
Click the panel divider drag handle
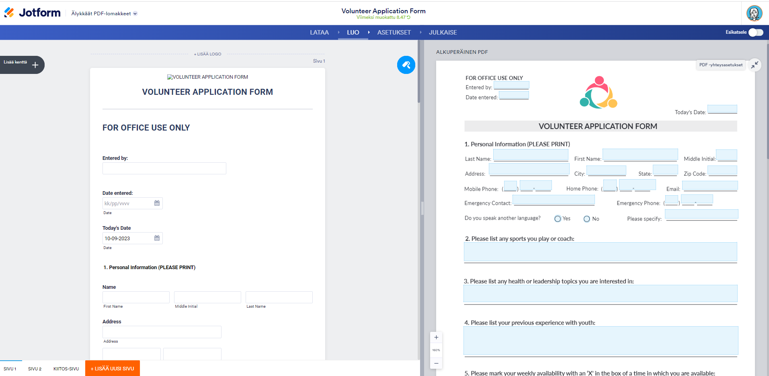coord(422,208)
